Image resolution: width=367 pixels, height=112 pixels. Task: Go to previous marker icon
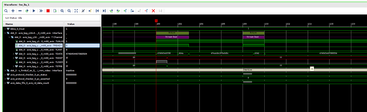point(132,11)
